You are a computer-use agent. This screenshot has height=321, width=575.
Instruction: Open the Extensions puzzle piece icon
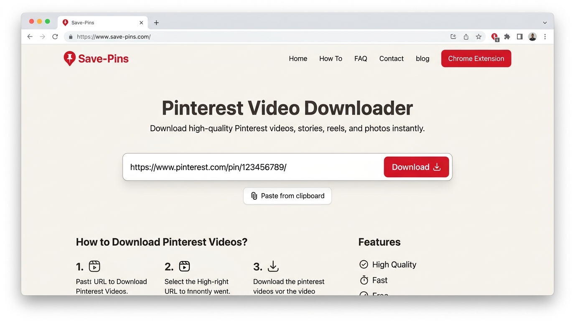coord(507,37)
